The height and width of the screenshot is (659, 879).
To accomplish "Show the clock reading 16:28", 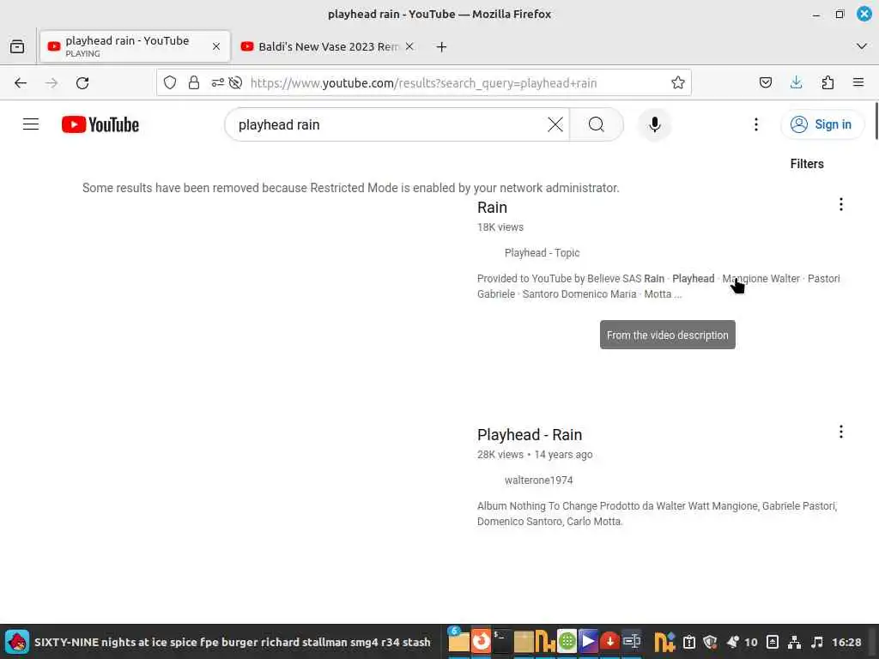I will pyautogui.click(x=846, y=642).
